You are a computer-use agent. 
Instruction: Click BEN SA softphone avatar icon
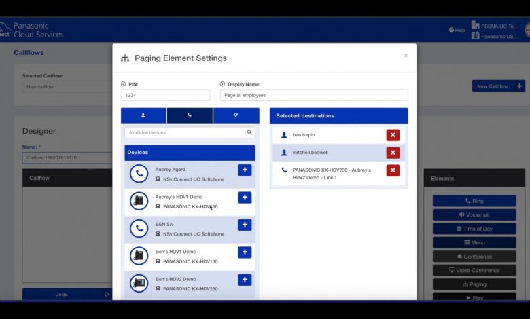(x=139, y=229)
